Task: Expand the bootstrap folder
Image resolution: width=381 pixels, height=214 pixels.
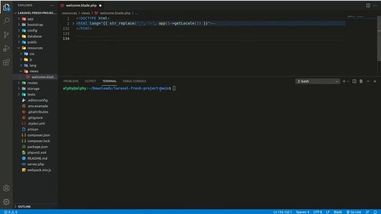Action: tap(35, 24)
